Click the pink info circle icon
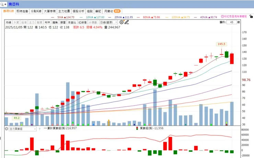 pos(222,16)
